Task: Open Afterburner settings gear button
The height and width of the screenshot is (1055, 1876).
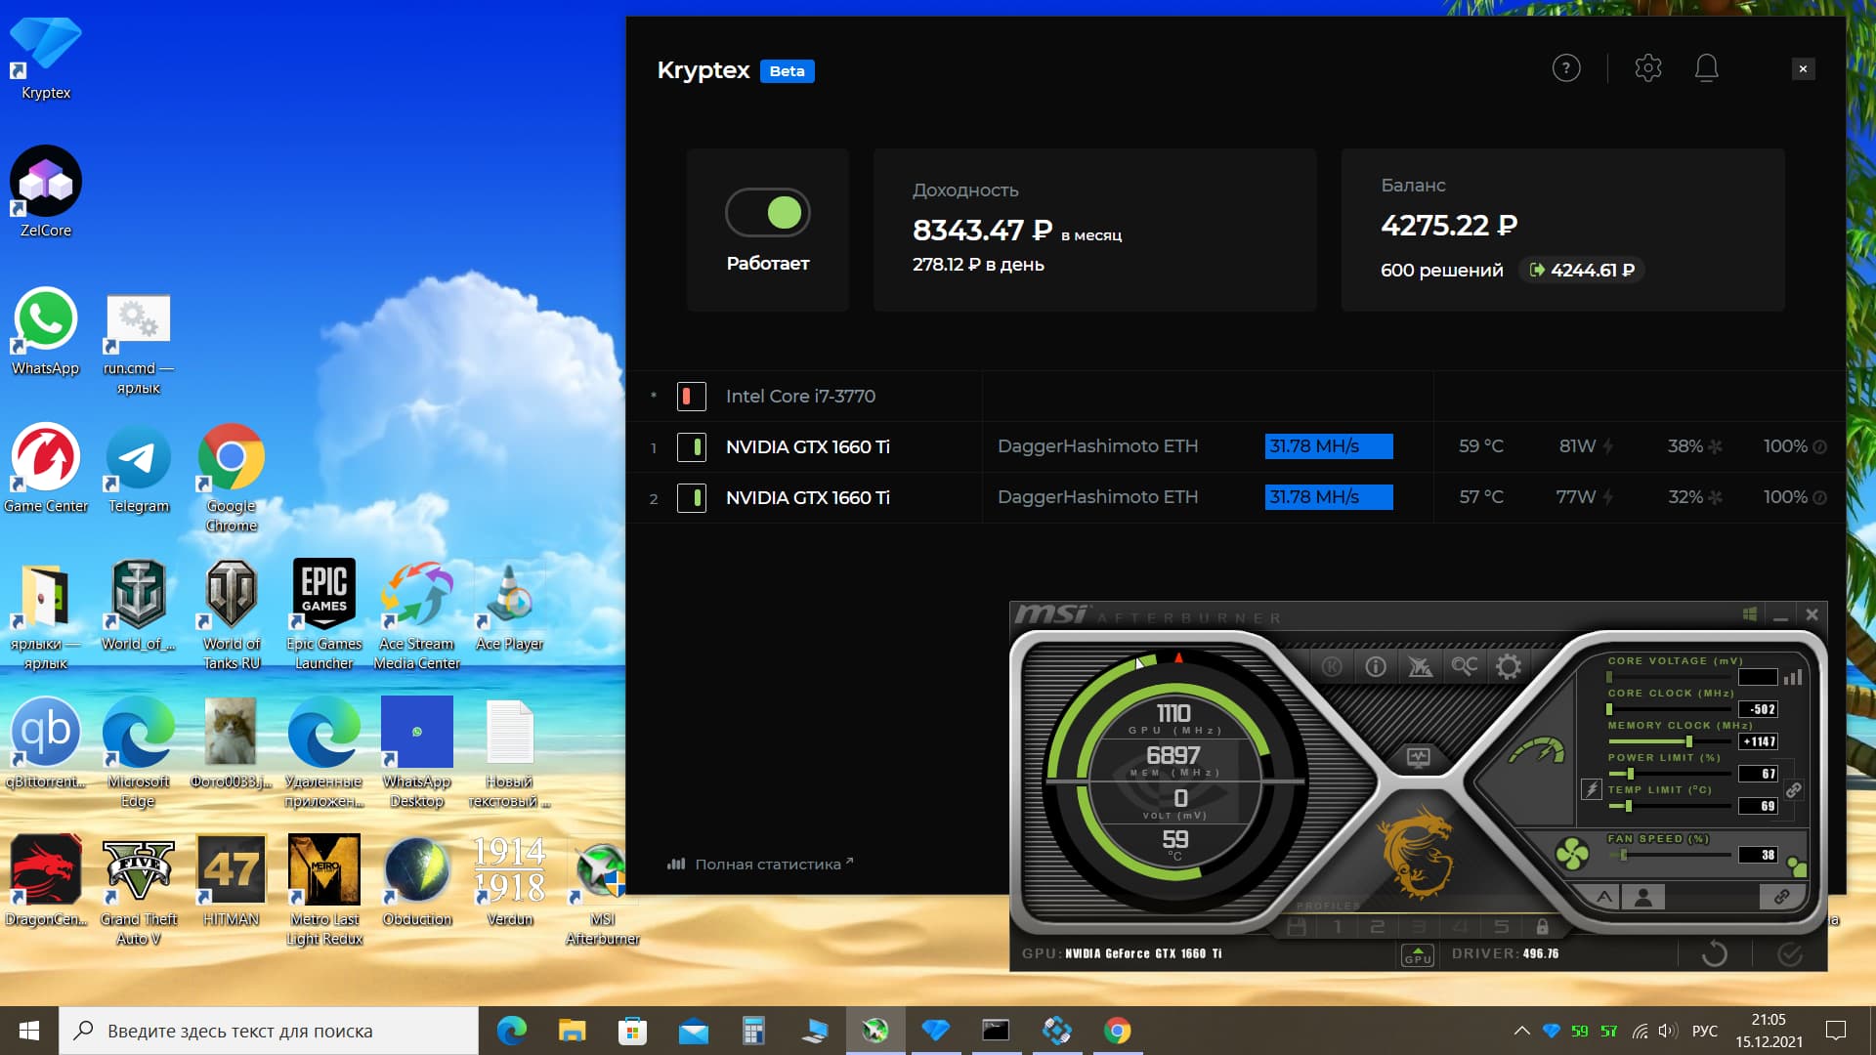Action: tap(1509, 666)
